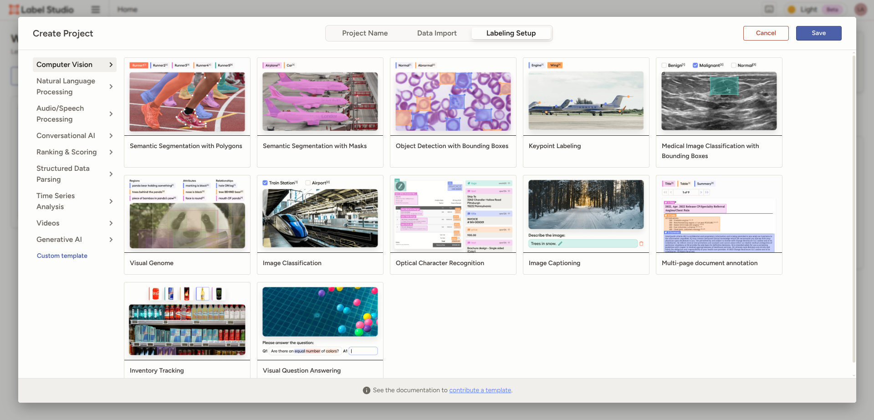Viewport: 874px width, 420px height.
Task: Expand the Ranking & Scoring chevron
Action: coord(111,152)
